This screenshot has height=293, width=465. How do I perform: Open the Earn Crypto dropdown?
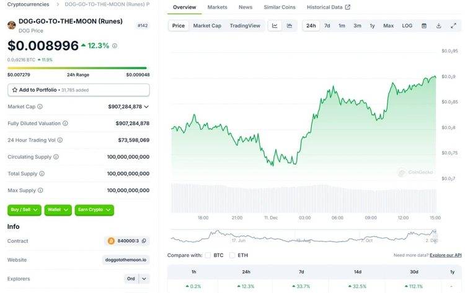[94, 210]
